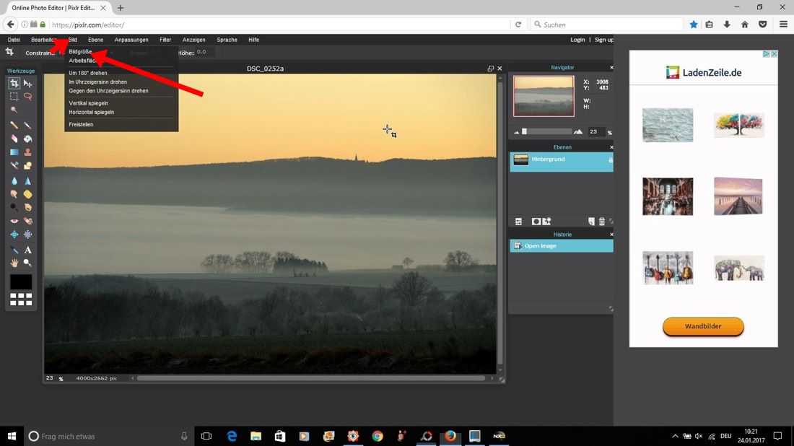This screenshot has height=446, width=794.
Task: Select the Paint Bucket tool
Action: point(28,139)
